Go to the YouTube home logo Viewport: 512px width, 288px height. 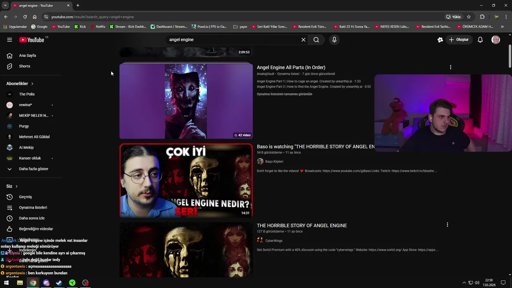tap(32, 40)
